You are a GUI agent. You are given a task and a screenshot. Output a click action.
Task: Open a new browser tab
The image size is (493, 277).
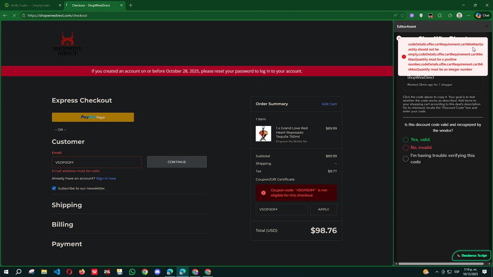pyautogui.click(x=131, y=5)
